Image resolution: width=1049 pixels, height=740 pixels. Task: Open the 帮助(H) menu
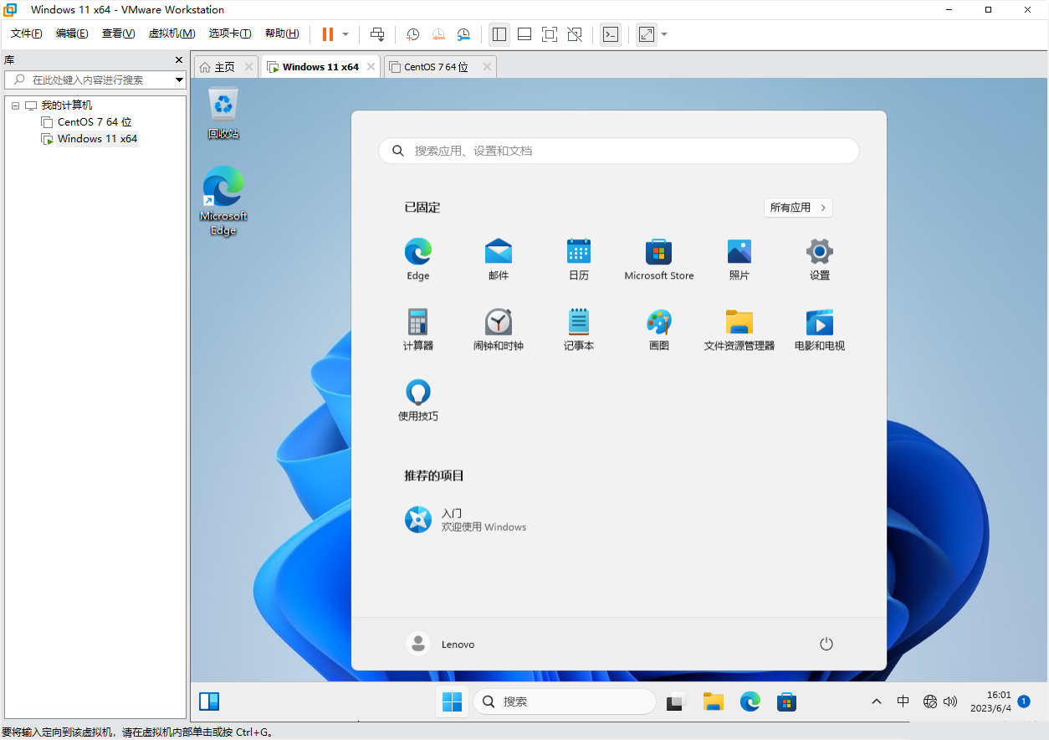[282, 33]
